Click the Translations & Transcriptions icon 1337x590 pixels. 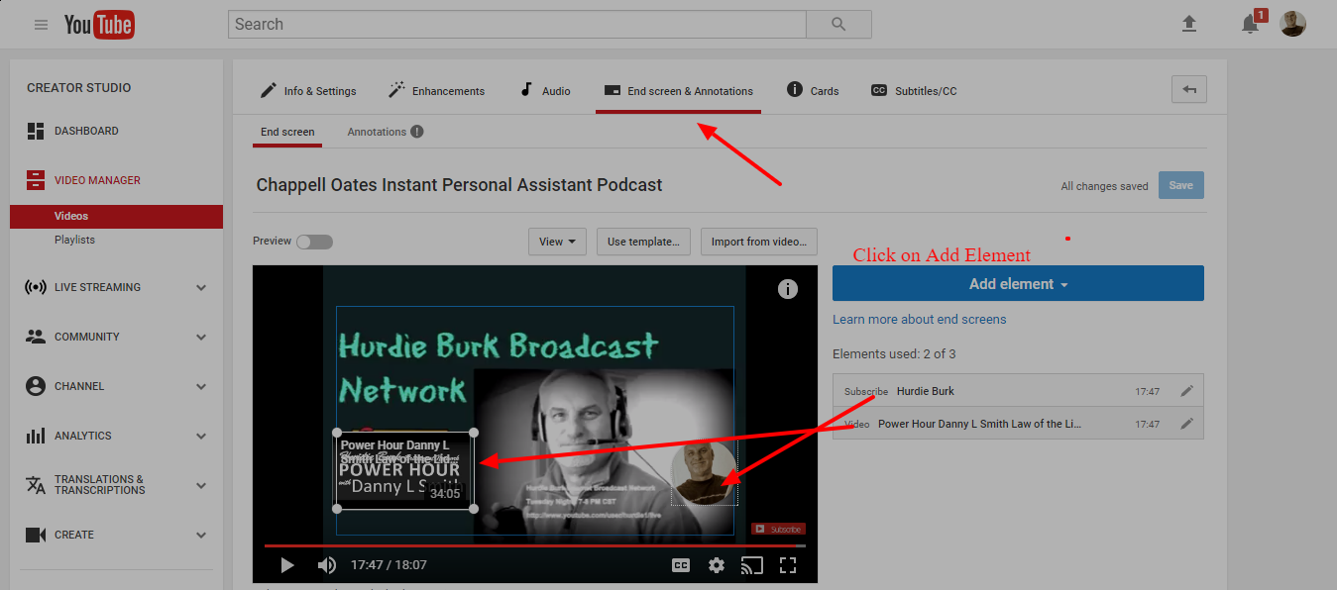(36, 485)
